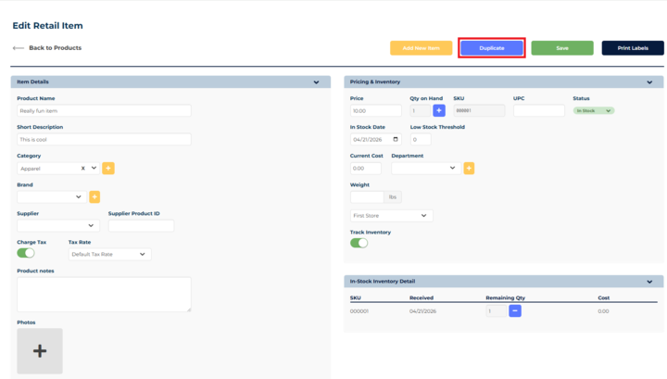
Task: Click the add brand plus icon
Action: coord(94,196)
